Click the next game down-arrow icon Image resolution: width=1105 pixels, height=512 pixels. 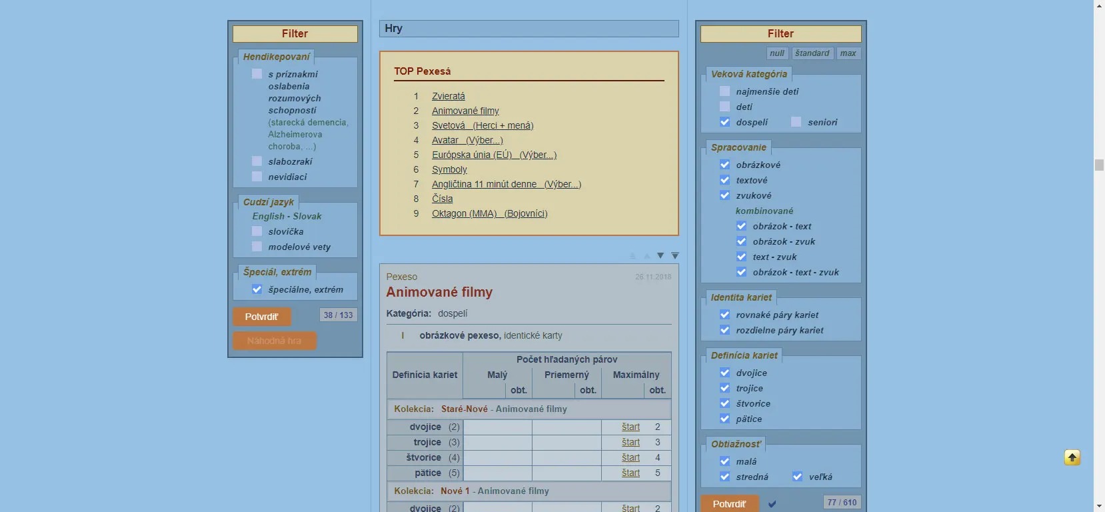click(660, 255)
